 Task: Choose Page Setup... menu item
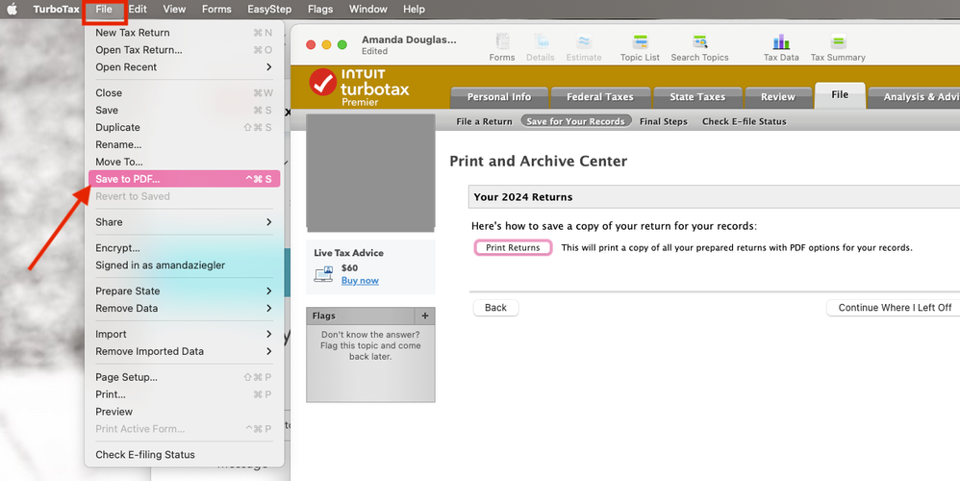point(185,377)
